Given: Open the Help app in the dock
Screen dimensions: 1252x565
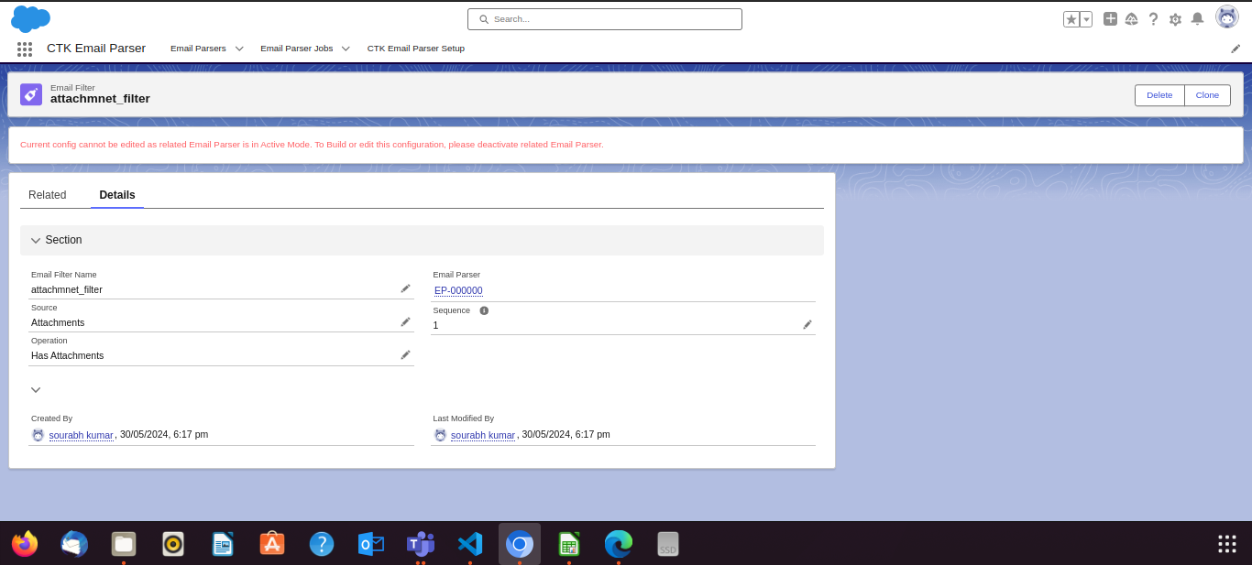Looking at the screenshot, I should 322,544.
